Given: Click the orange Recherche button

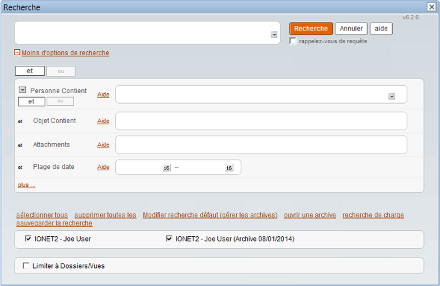Looking at the screenshot, I should click(311, 29).
